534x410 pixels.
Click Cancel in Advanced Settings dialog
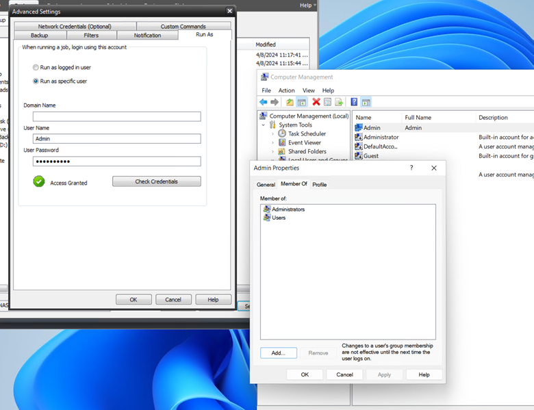click(173, 300)
